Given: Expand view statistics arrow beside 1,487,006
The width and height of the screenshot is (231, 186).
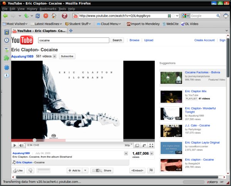Looking at the screenshot, I should (152, 153).
